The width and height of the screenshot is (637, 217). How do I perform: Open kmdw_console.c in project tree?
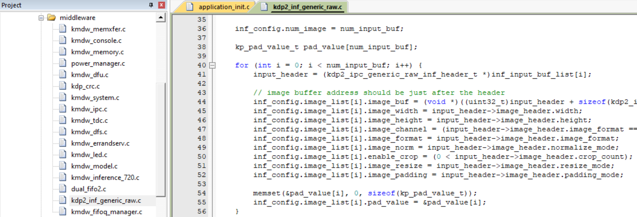[96, 41]
